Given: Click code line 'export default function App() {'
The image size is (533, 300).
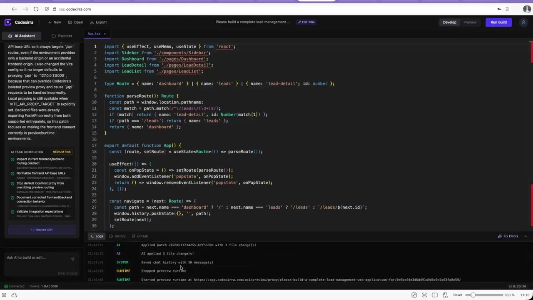Looking at the screenshot, I should 142,145.
